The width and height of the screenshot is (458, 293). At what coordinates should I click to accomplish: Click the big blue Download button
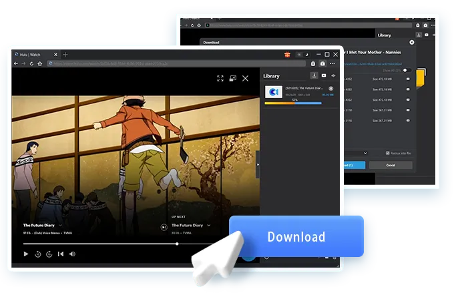click(296, 236)
